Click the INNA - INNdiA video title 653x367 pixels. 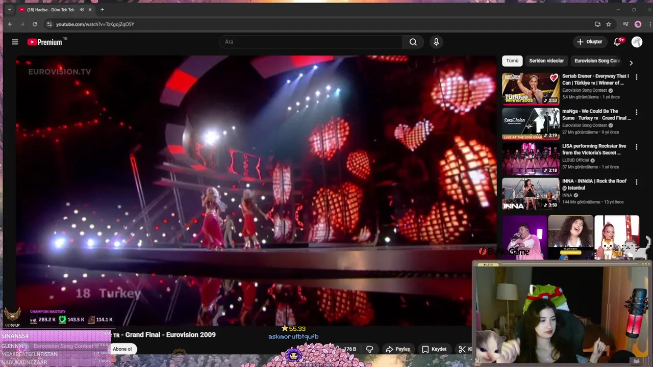594,185
